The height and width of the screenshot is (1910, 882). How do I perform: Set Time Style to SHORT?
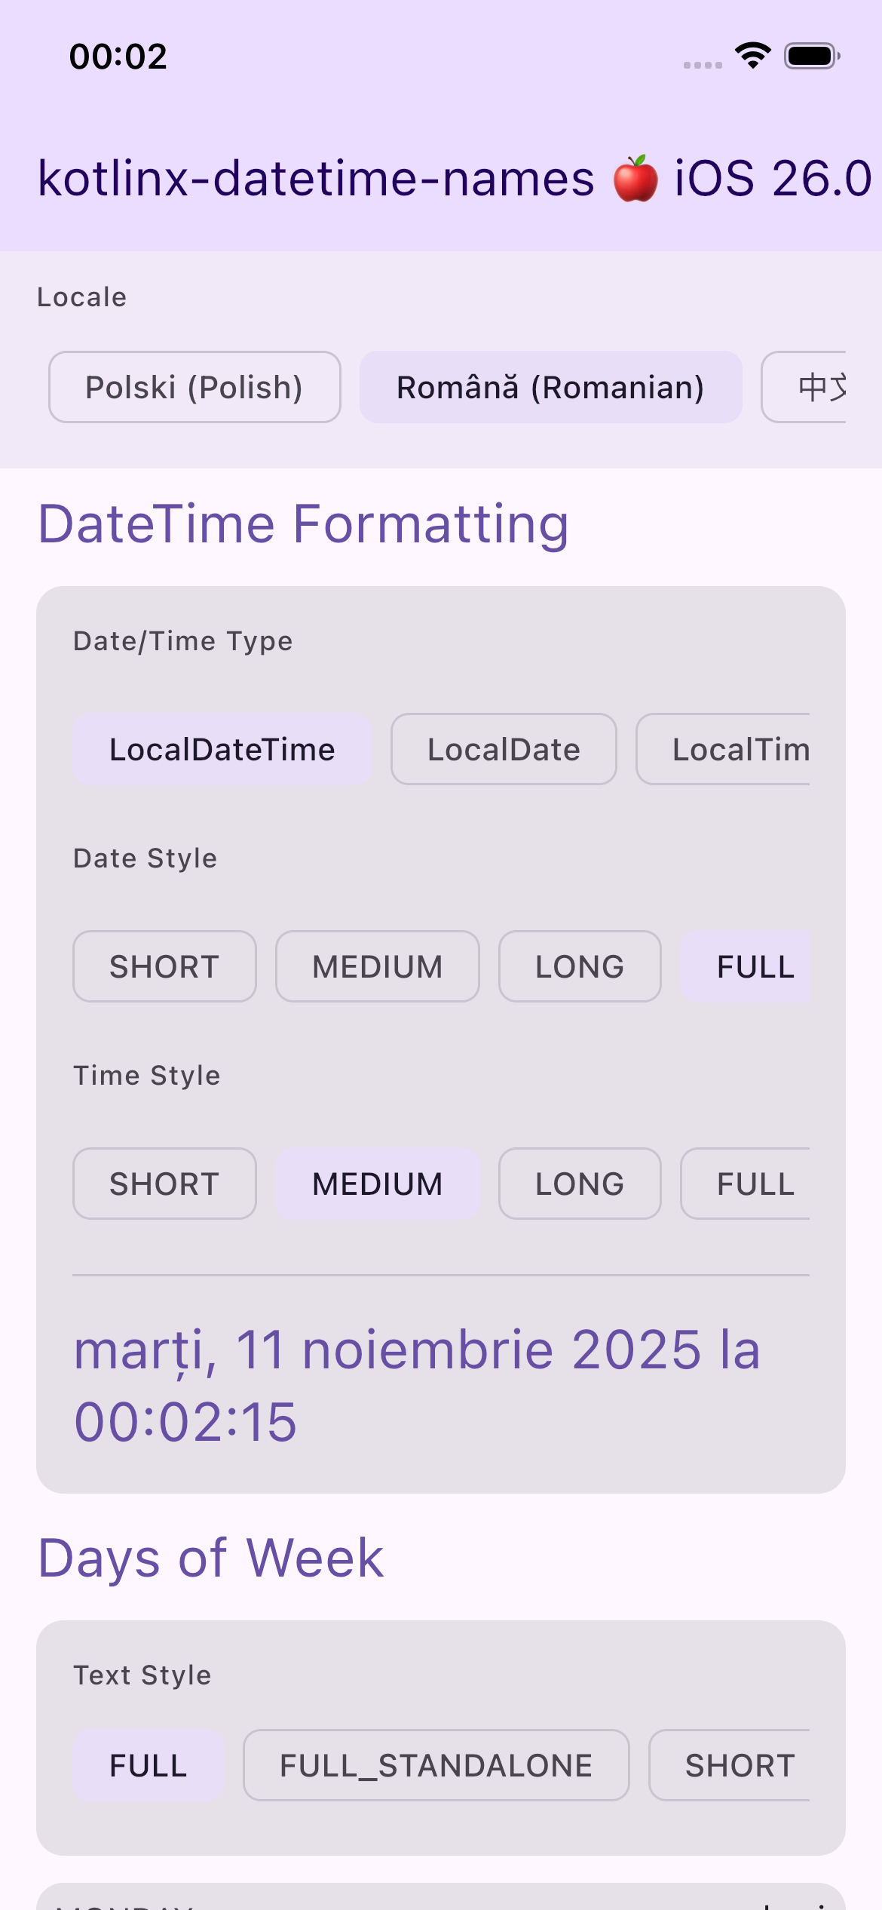(164, 1183)
